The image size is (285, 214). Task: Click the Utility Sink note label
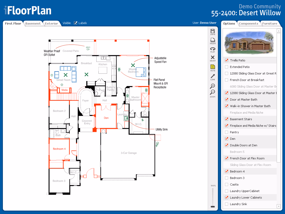click(162, 129)
